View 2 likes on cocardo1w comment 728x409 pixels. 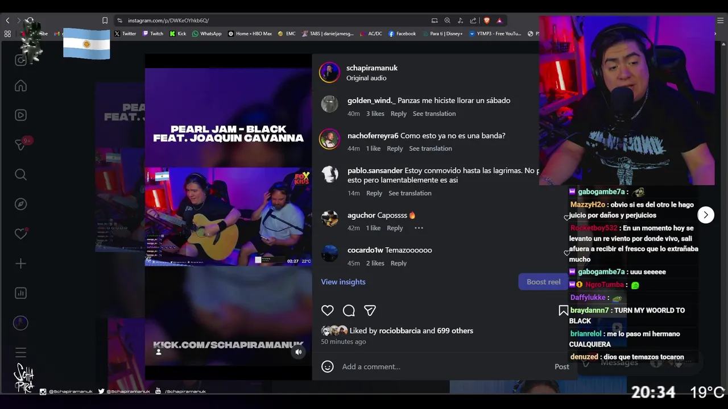[375, 263]
